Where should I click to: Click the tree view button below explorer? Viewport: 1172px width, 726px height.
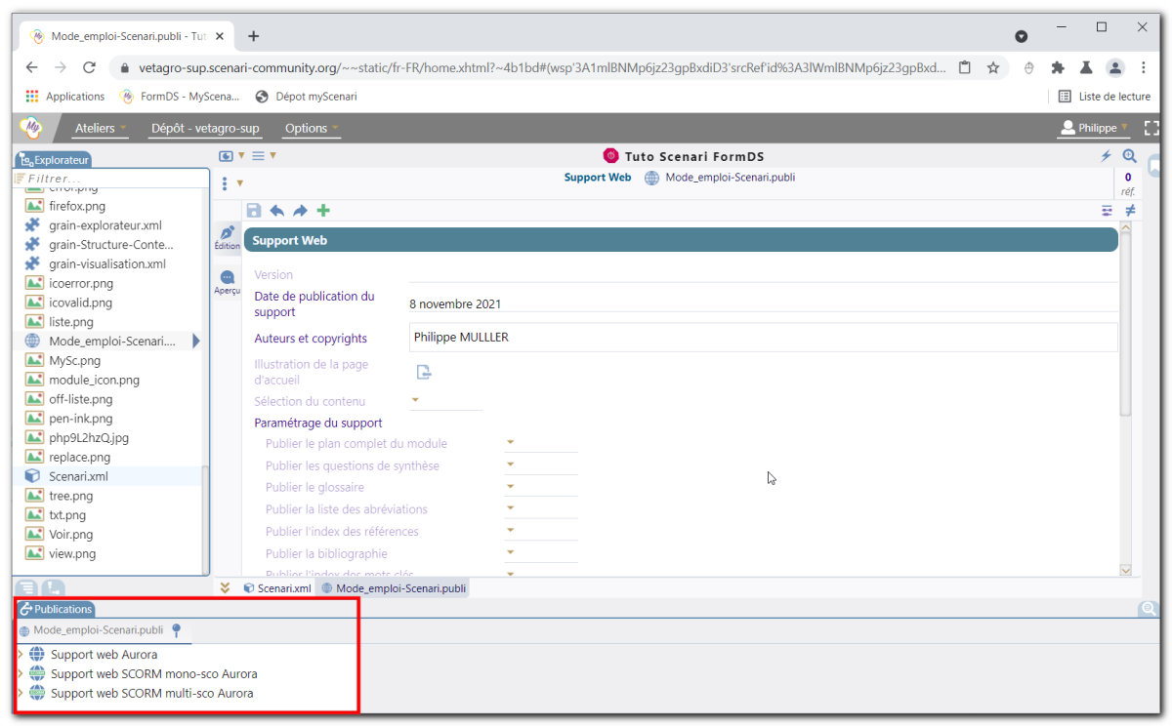coord(53,587)
